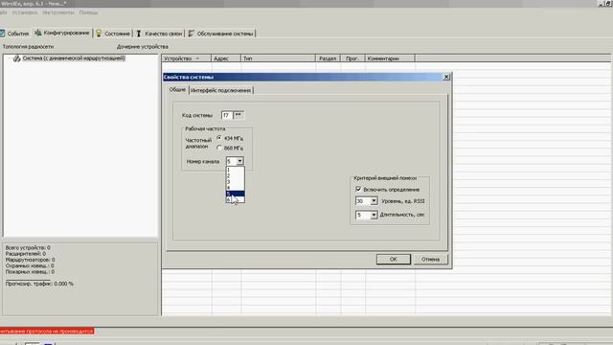This screenshot has width=613, height=345.
Task: Click the Отмена button
Action: pos(430,260)
